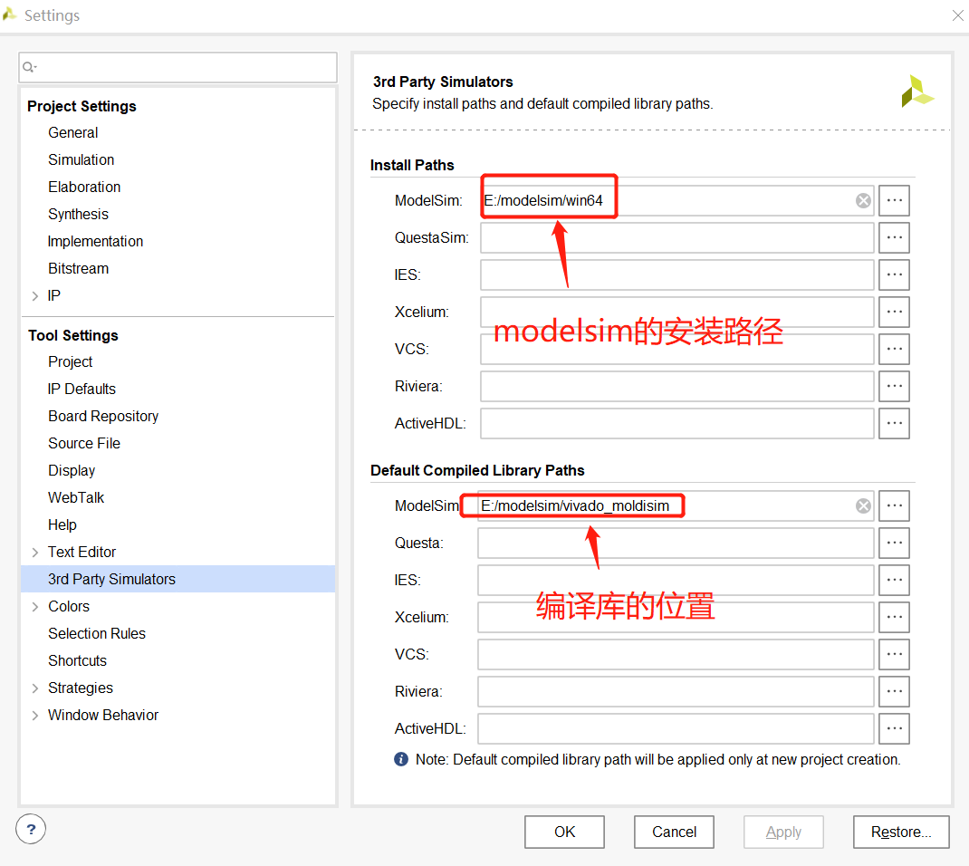This screenshot has width=969, height=866.
Task: Browse for ModelSim install path
Action: pyautogui.click(x=894, y=200)
